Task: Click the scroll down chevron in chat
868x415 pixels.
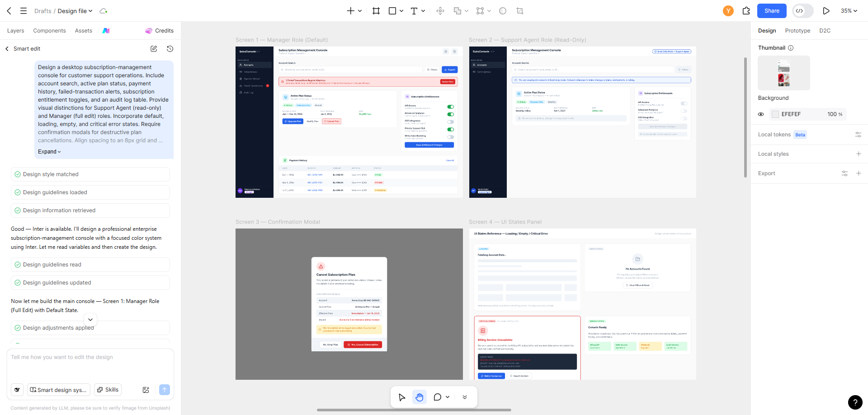Action: 90,319
